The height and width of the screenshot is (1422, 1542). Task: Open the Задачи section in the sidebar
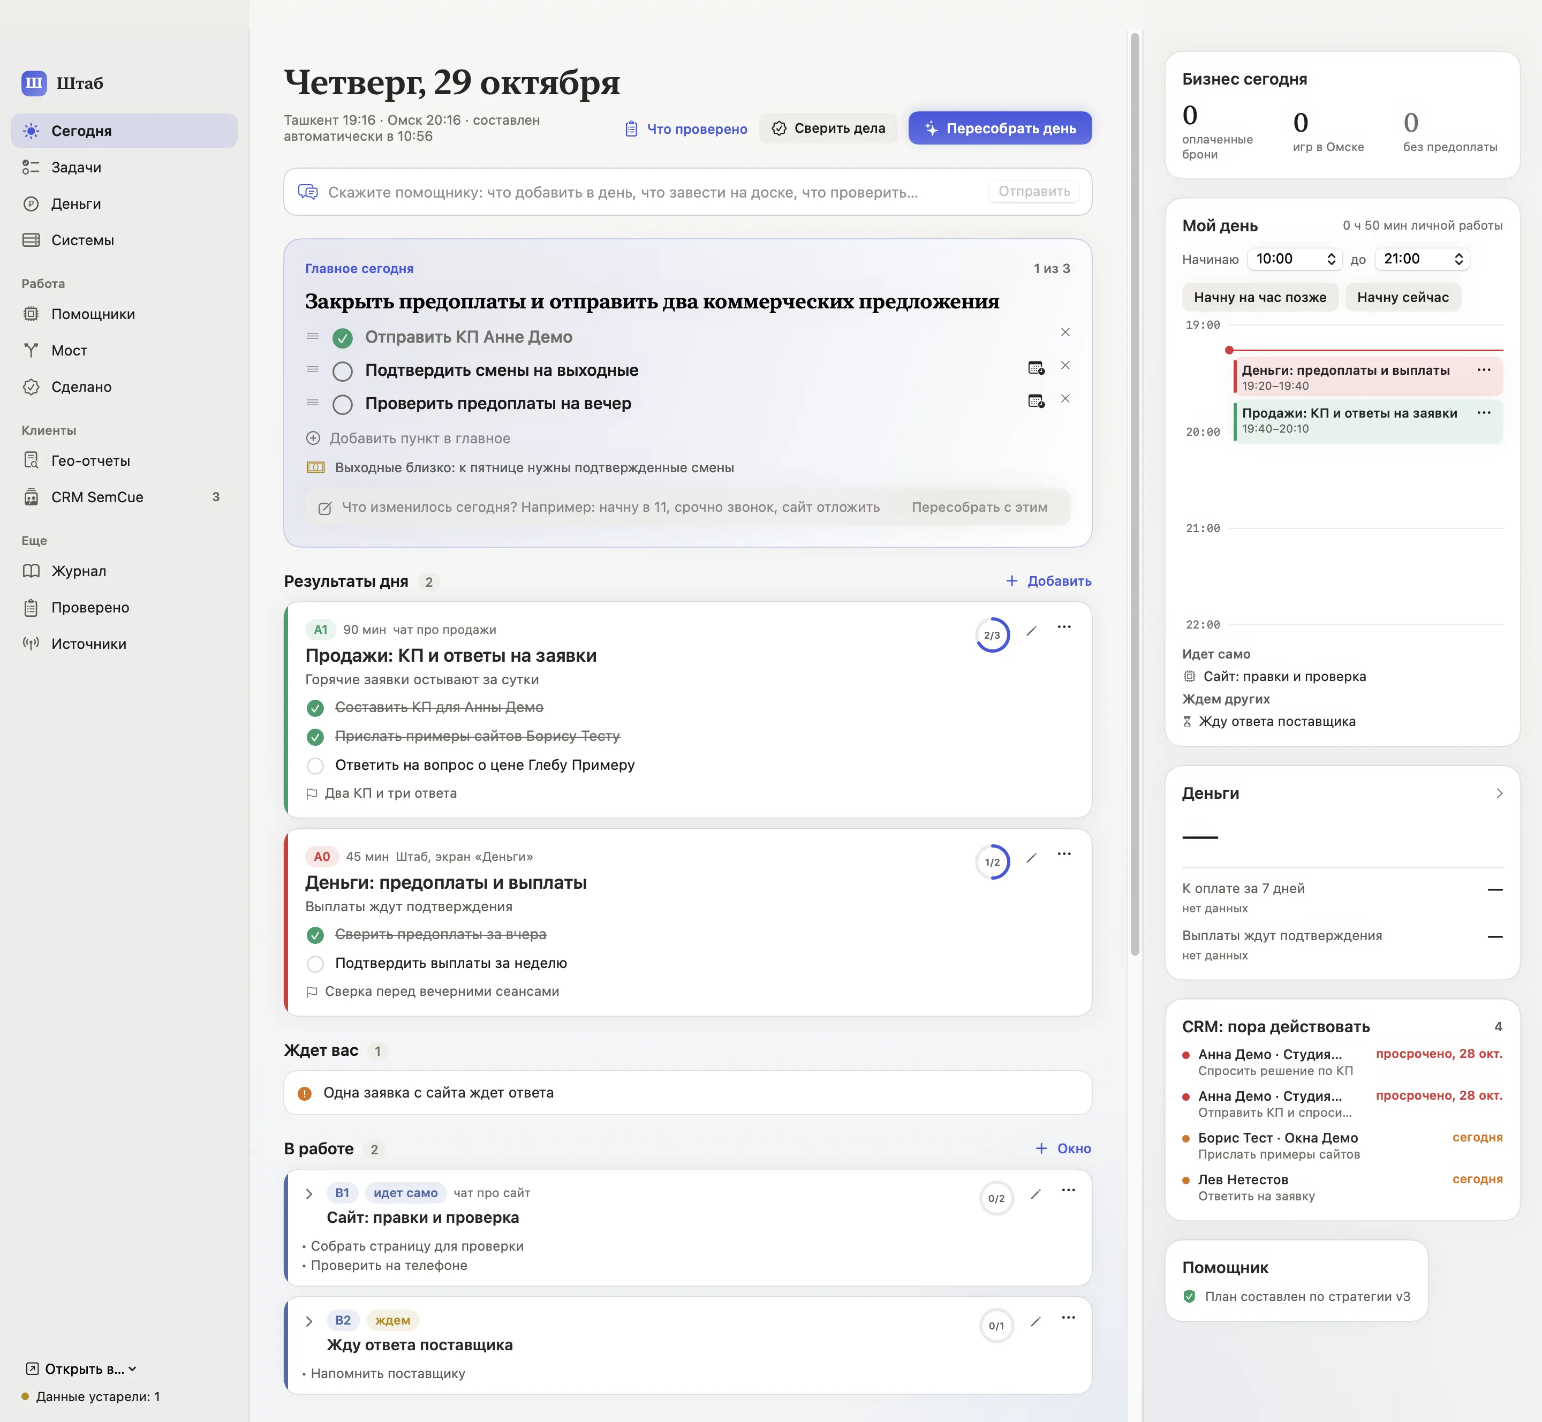tap(124, 167)
